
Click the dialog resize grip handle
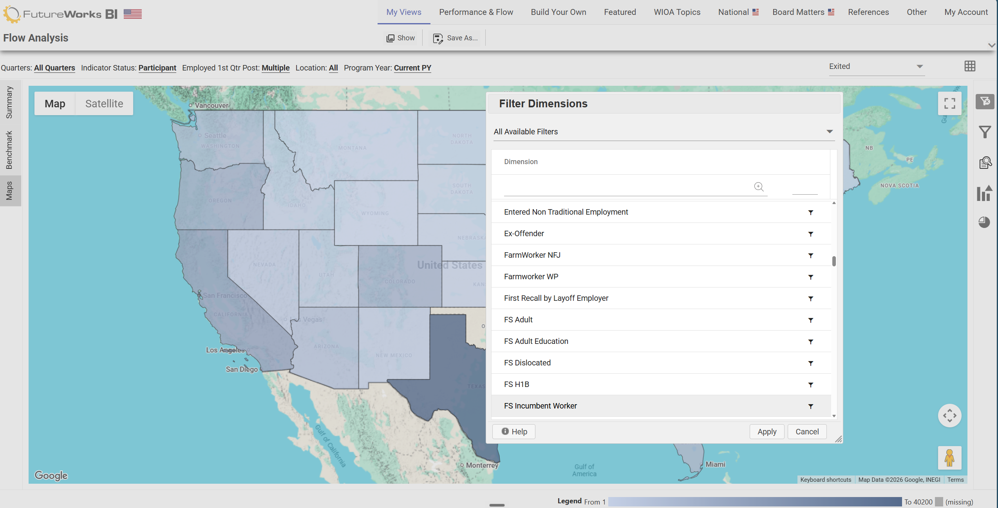tap(838, 439)
